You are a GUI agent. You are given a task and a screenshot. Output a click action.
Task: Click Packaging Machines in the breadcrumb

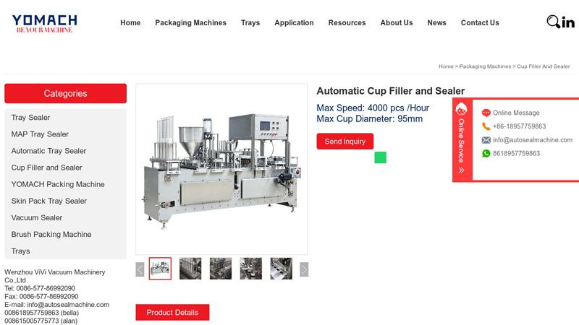pos(485,66)
